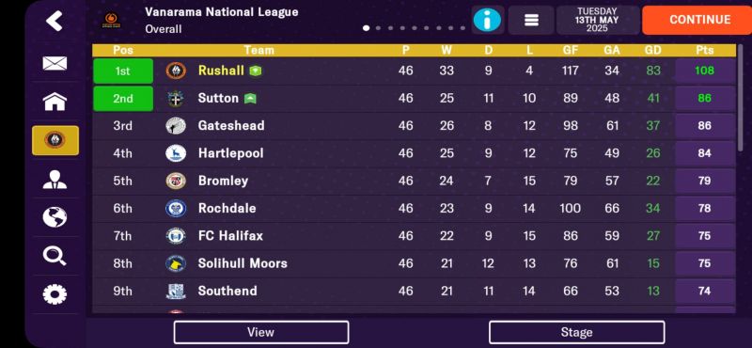Open Gateshead team row

pyautogui.click(x=414, y=126)
